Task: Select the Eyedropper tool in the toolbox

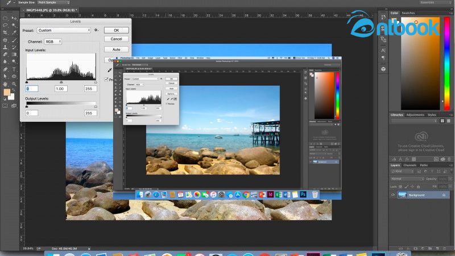Action: (x=14, y=32)
